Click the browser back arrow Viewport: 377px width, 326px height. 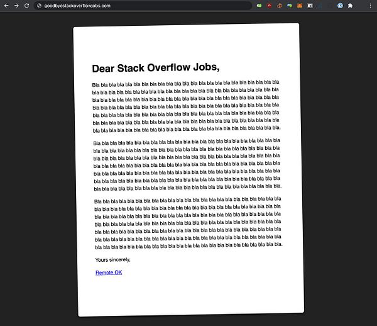[6, 6]
